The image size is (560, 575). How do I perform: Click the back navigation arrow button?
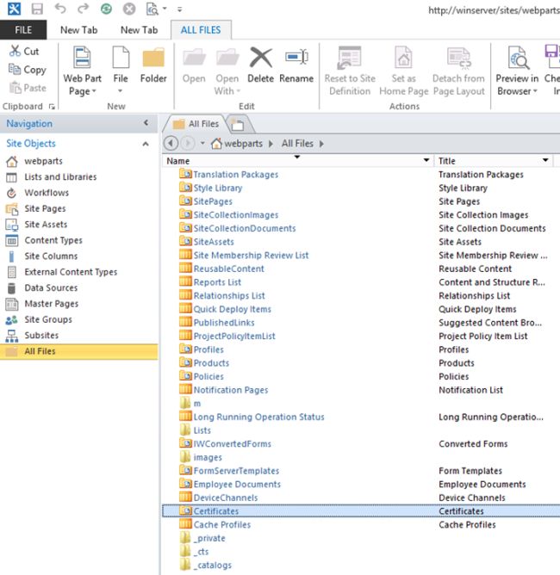pos(171,143)
